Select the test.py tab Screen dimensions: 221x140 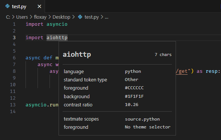[23, 6]
